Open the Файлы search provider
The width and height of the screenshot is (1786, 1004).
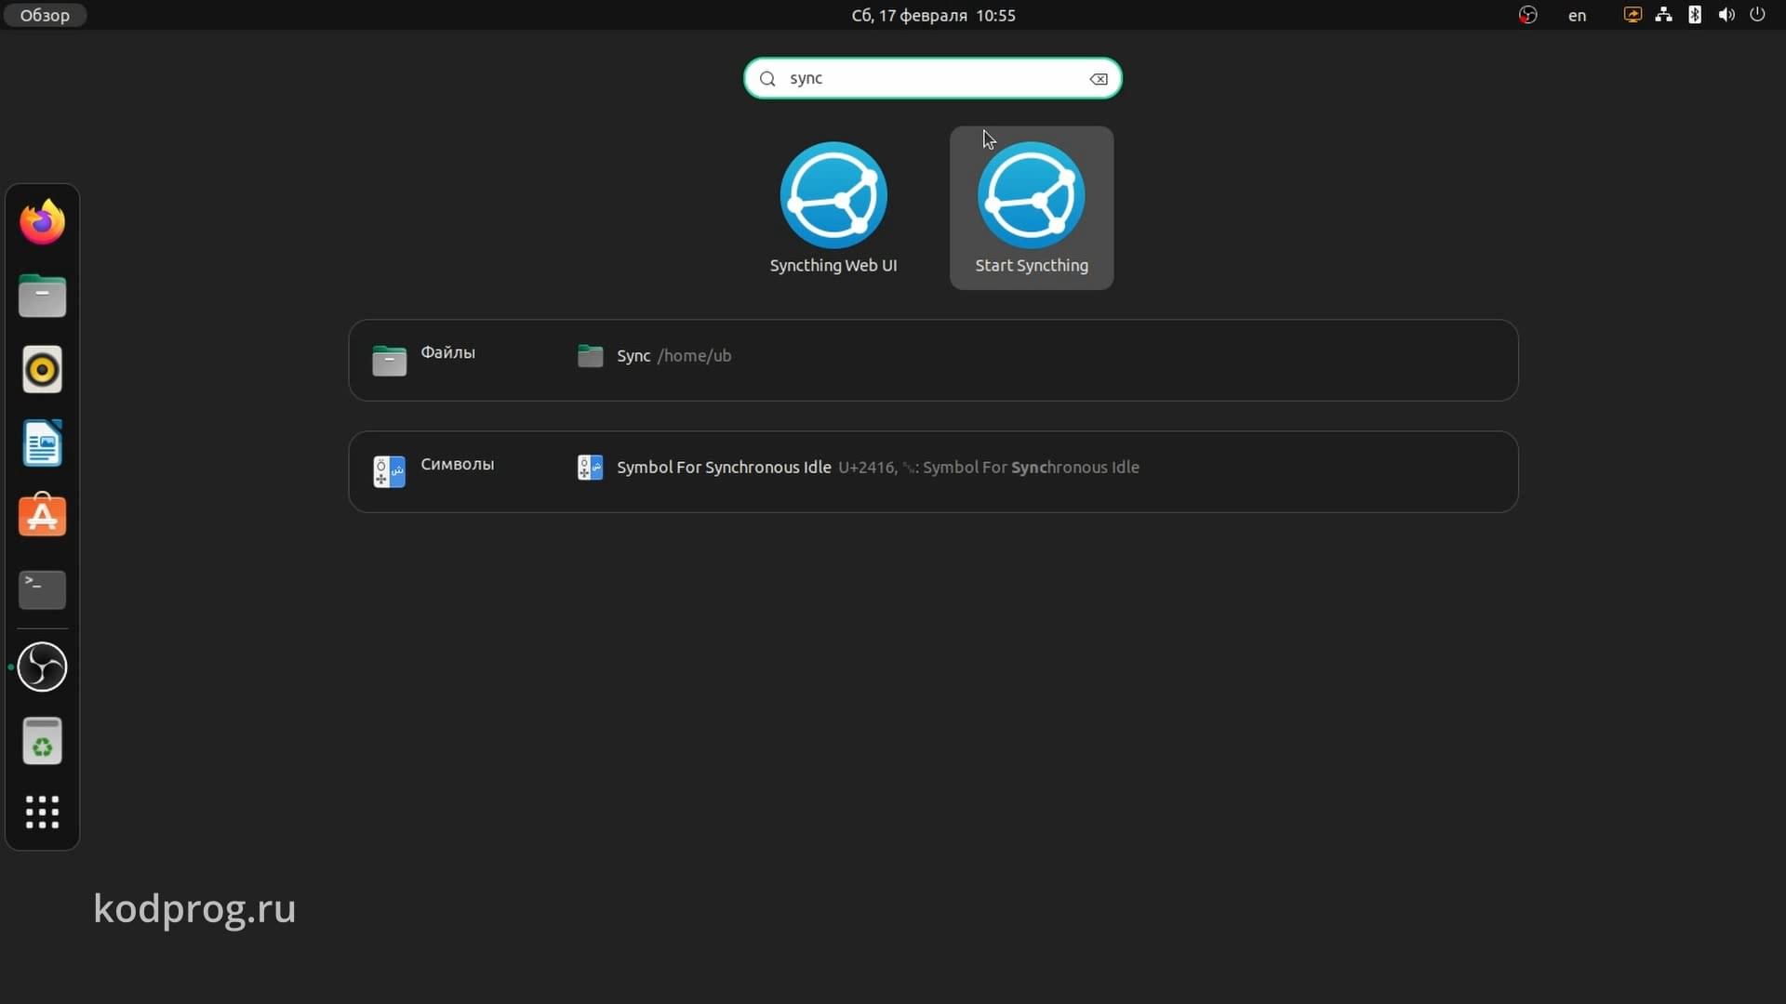click(424, 360)
